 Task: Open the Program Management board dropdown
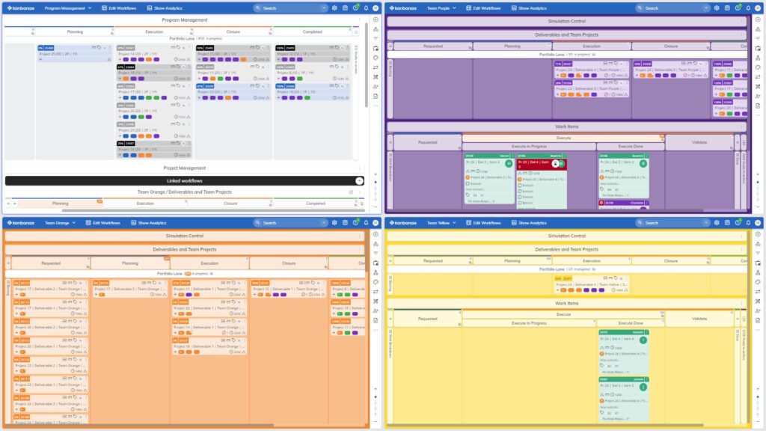click(x=67, y=7)
